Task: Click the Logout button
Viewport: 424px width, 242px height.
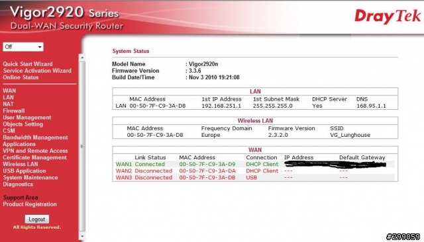Action: coord(37,219)
